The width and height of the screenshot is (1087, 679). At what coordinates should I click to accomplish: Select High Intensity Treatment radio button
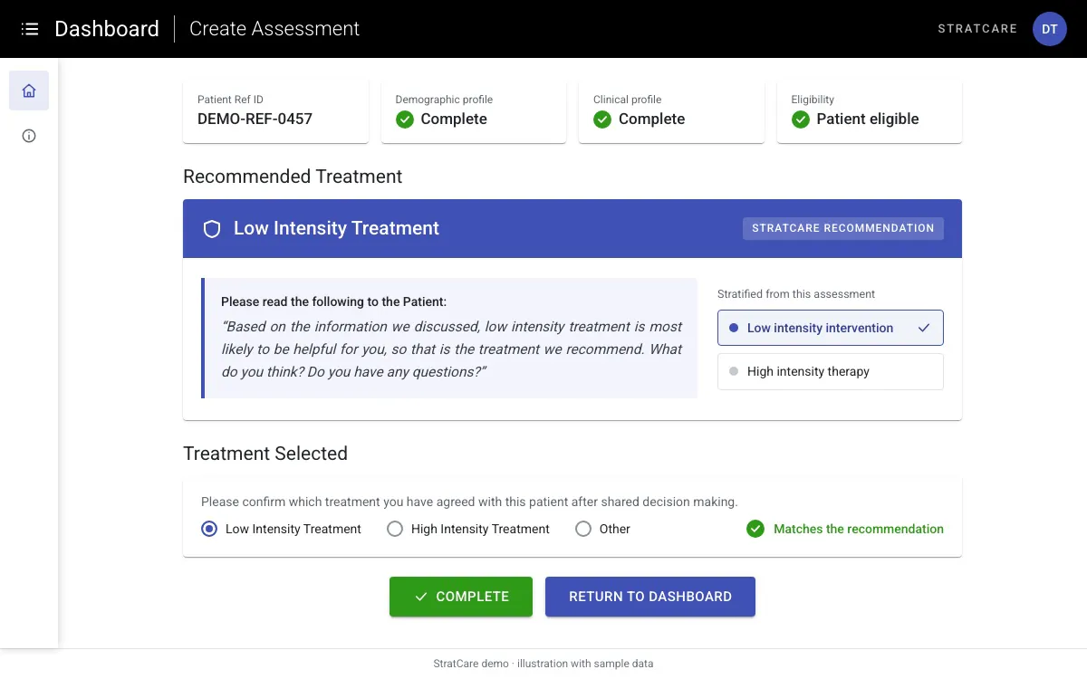pos(395,529)
